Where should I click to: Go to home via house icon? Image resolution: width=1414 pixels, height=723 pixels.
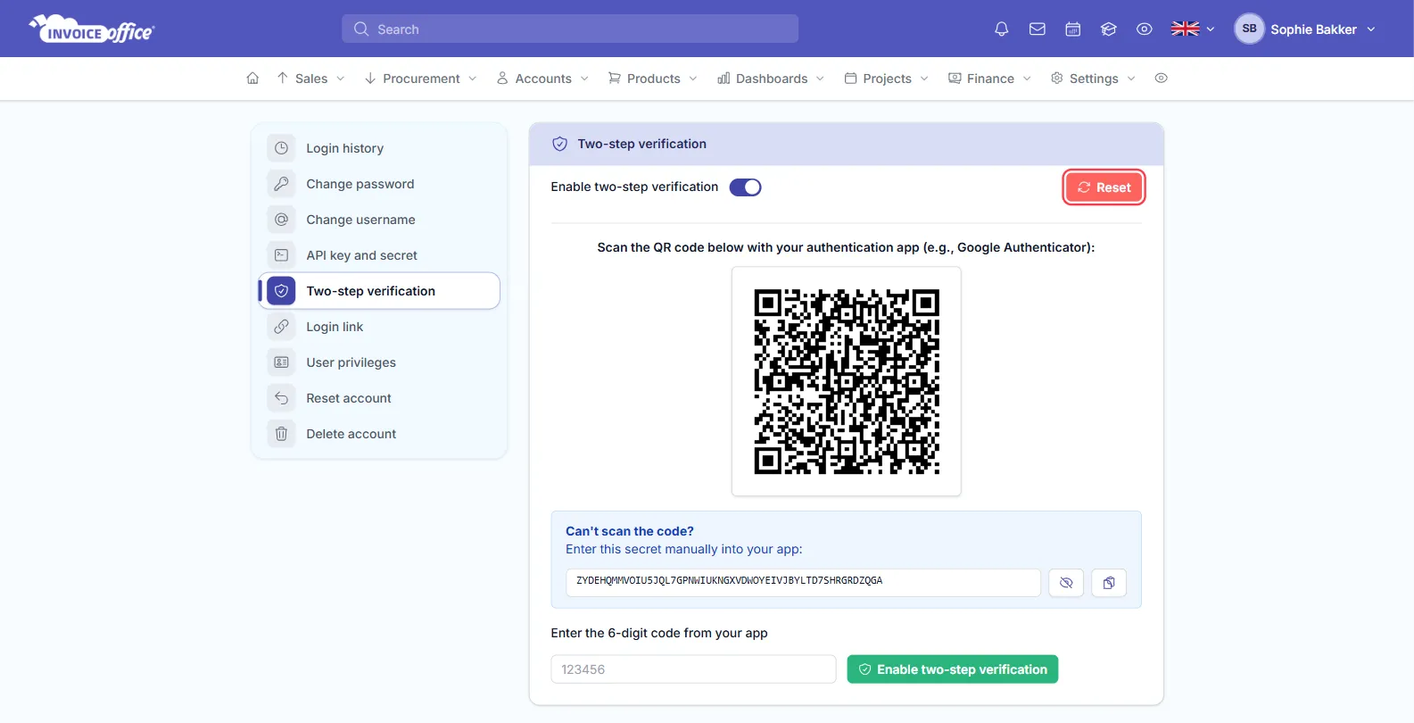pos(252,79)
